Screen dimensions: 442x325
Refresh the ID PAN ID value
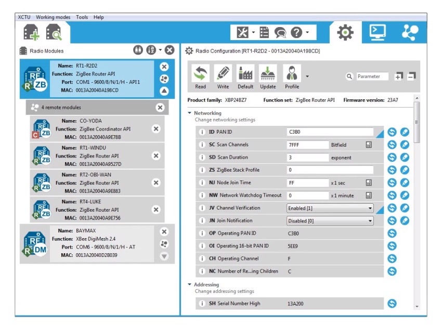(x=392, y=132)
